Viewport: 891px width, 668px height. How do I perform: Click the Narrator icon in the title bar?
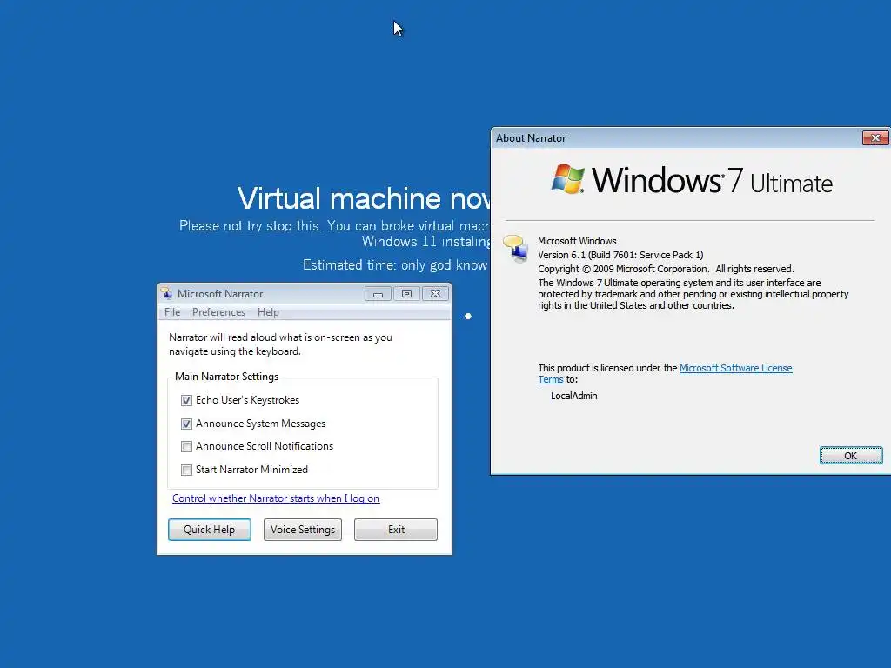[166, 293]
